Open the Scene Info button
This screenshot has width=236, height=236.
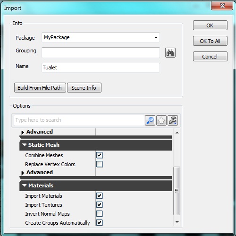coord(84,88)
